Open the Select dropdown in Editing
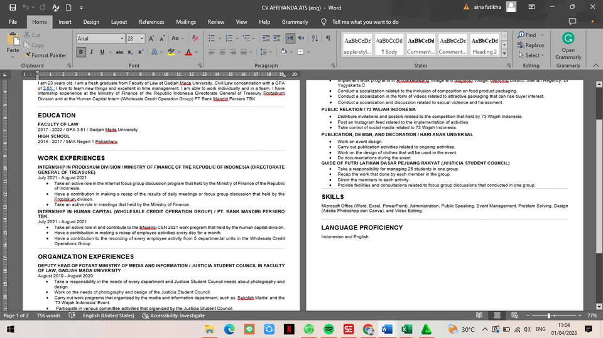 [531, 55]
